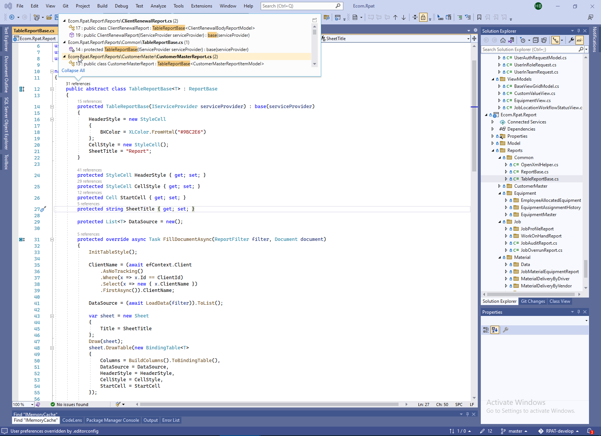Click the notifications bell in status bar

pos(590,431)
